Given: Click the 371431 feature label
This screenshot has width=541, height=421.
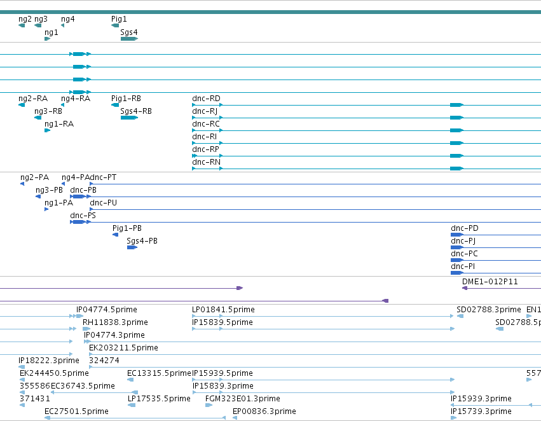Looking at the screenshot, I should pyautogui.click(x=35, y=399).
